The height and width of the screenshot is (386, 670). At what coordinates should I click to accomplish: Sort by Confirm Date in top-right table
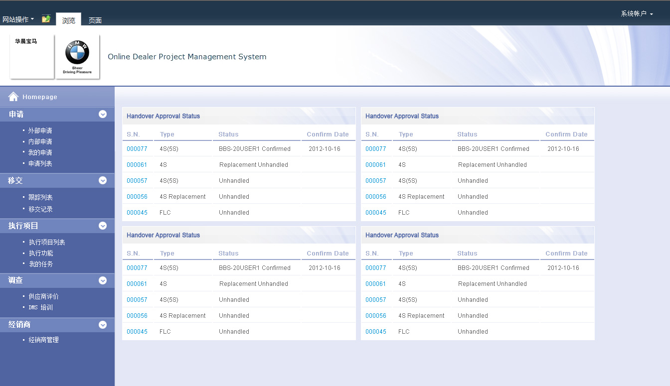[566, 134]
